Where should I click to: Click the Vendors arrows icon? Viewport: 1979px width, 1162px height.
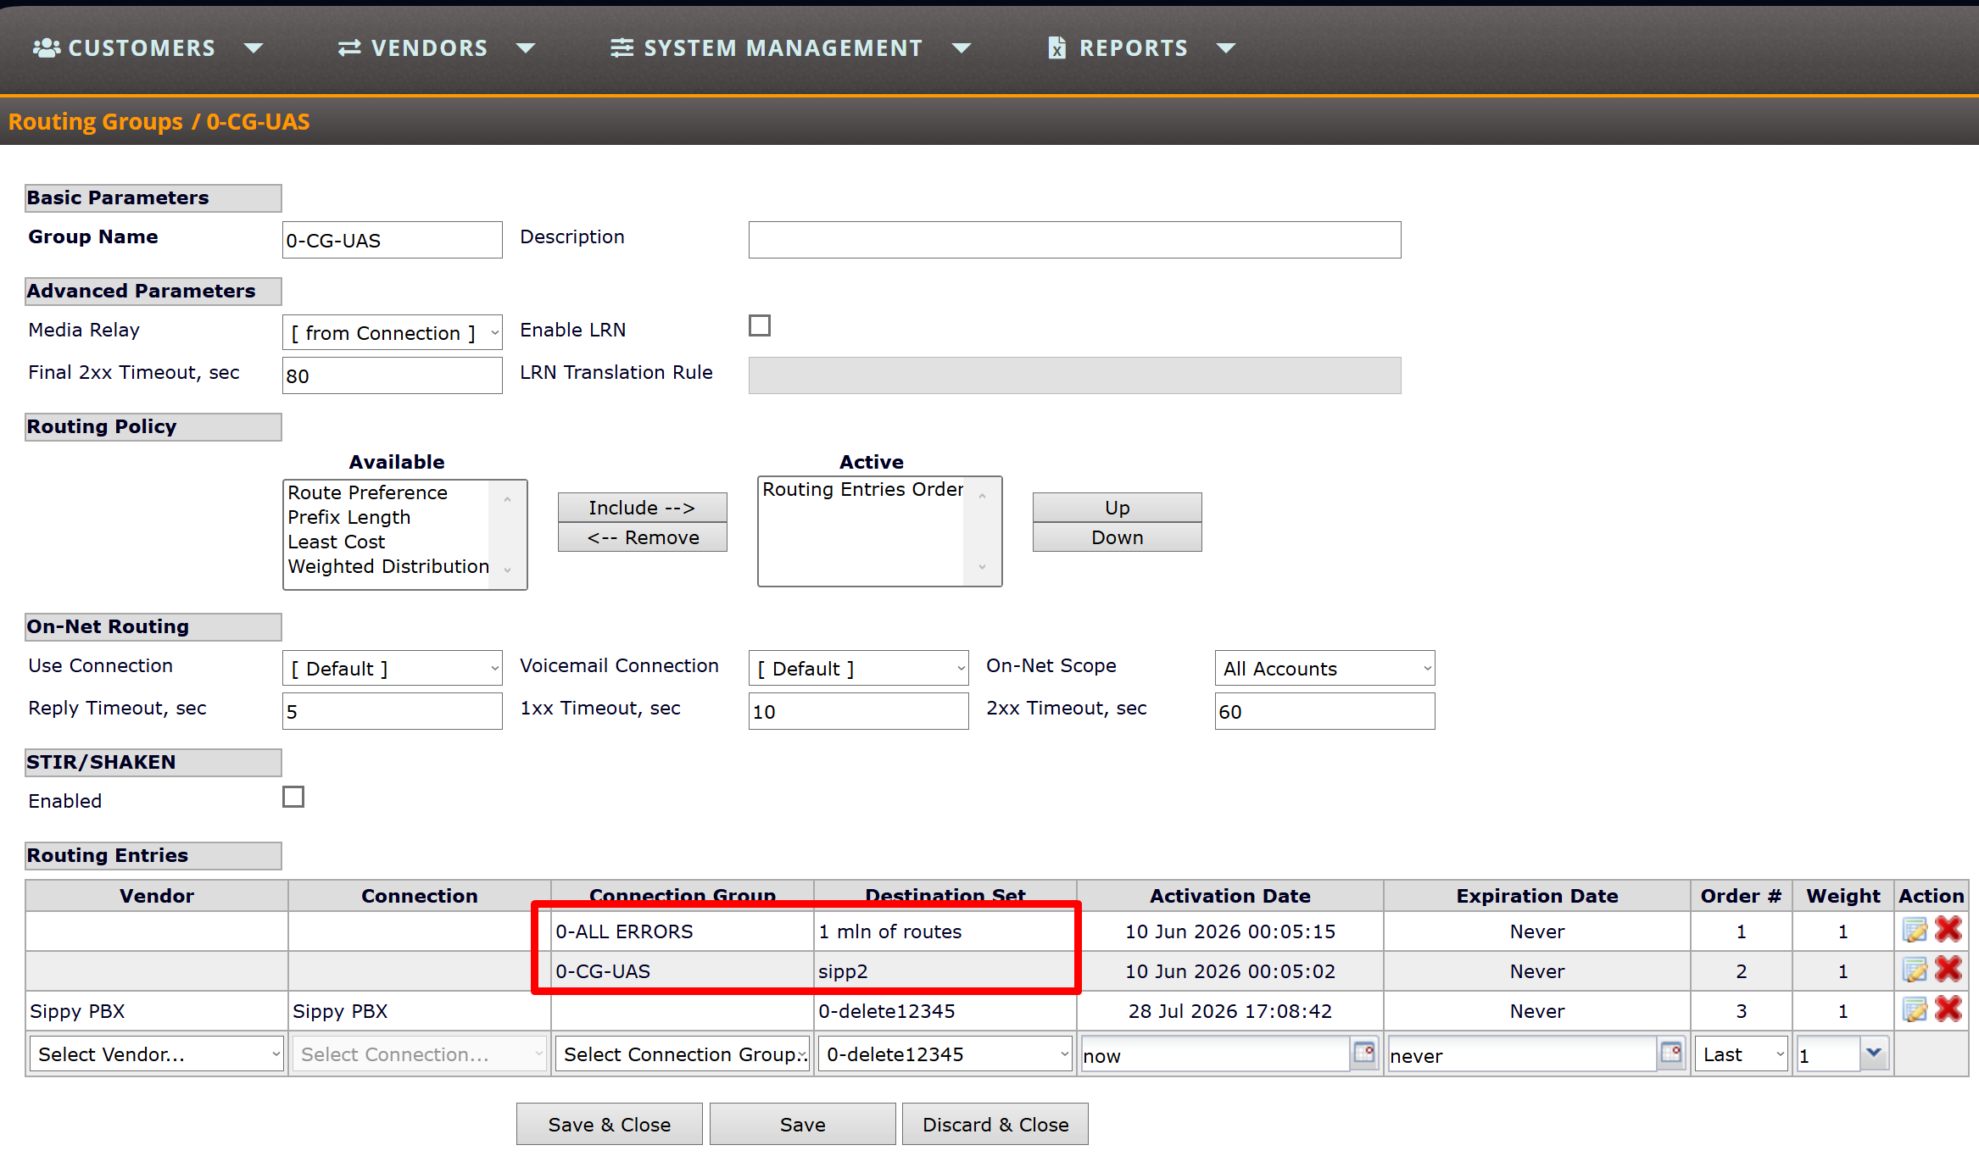[349, 48]
